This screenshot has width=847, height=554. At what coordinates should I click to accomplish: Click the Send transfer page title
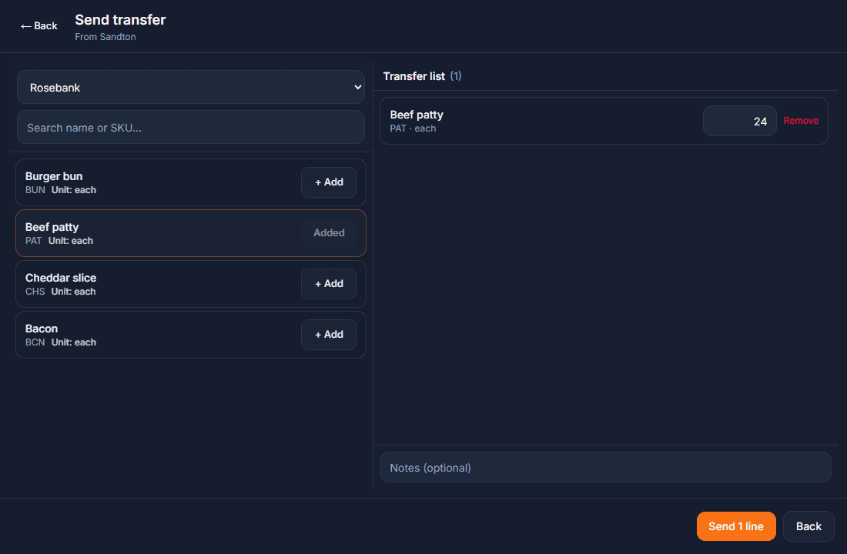120,20
